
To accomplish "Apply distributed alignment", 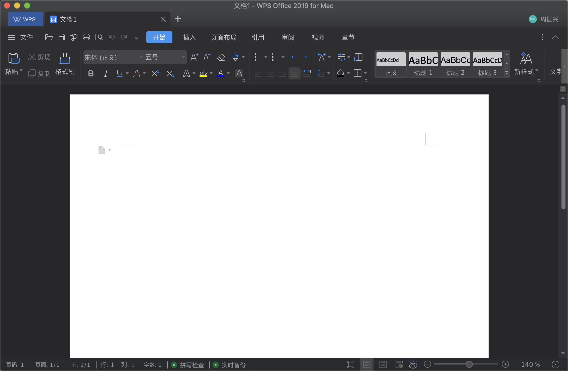I will pos(307,73).
